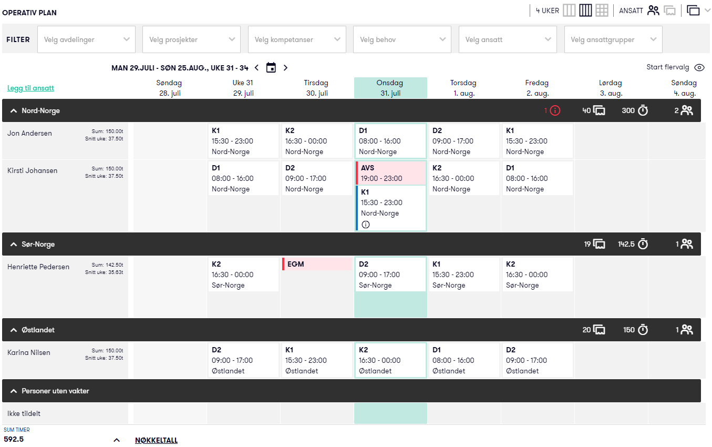Go to next period with right arrow
712x447 pixels.
click(x=286, y=67)
